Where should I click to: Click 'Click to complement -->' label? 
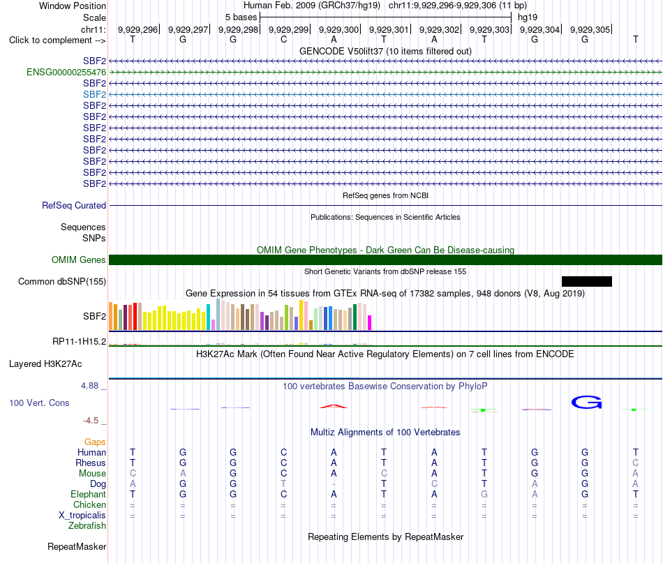(57, 40)
